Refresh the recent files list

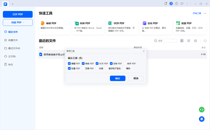click(x=205, y=41)
